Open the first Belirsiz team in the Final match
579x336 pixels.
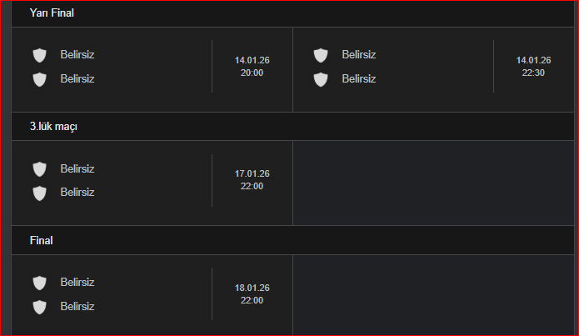[77, 283]
